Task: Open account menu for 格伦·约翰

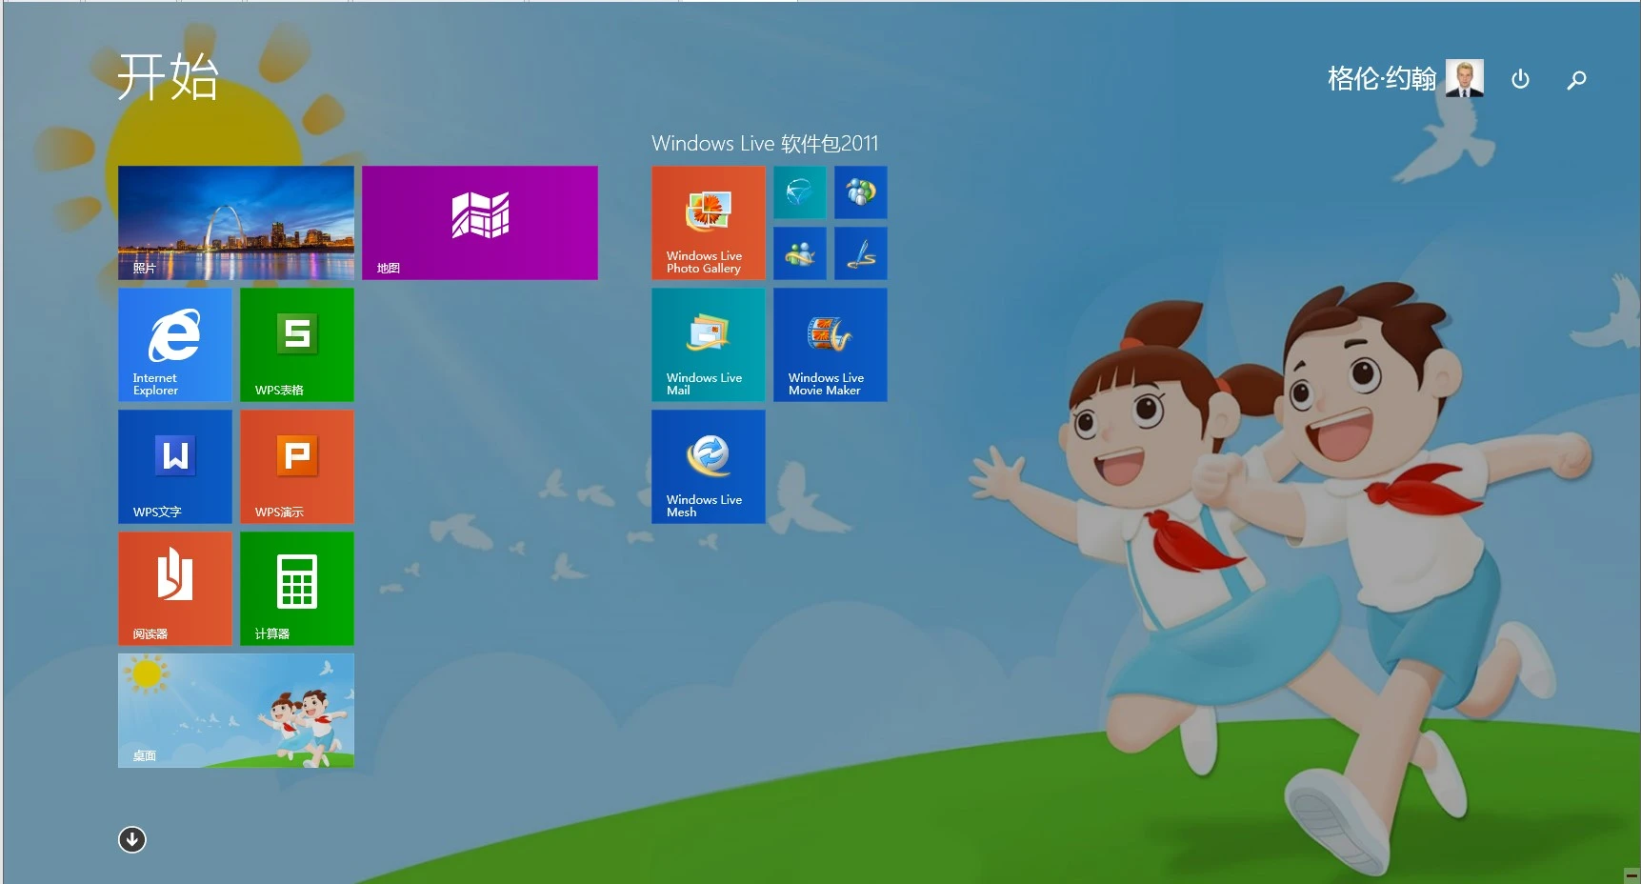Action: coord(1382,78)
